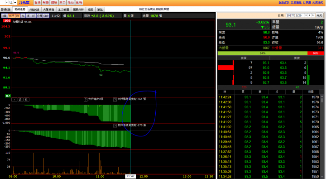Click the 台光電 stock name
The image size is (326, 179).
(24, 3)
